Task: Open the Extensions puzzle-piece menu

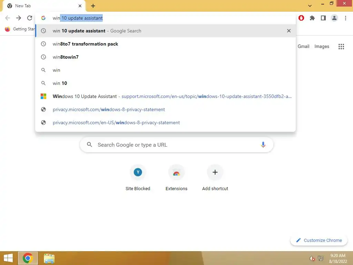Action: [x=312, y=18]
